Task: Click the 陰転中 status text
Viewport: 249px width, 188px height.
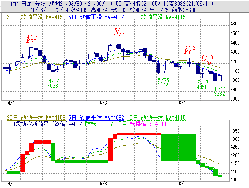Action: coord(93,124)
